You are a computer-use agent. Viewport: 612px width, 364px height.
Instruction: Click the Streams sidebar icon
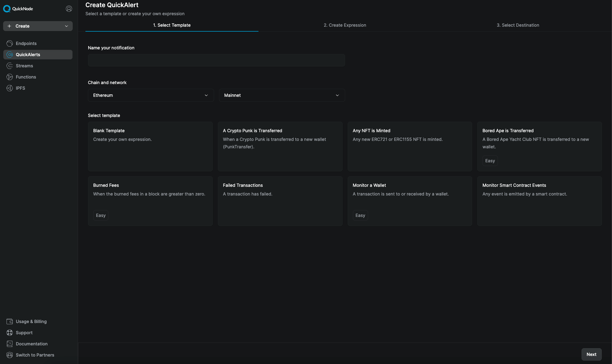pos(10,66)
